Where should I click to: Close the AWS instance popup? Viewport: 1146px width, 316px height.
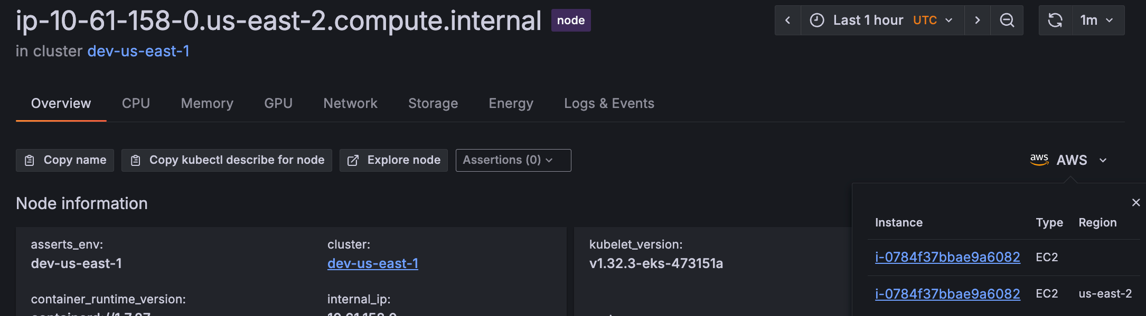click(x=1136, y=202)
